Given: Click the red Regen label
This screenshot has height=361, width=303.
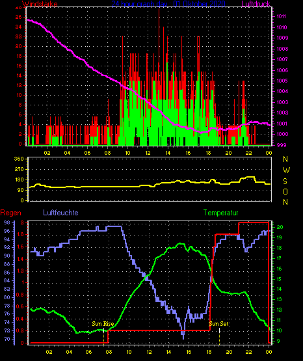Looking at the screenshot, I should pyautogui.click(x=10, y=213).
